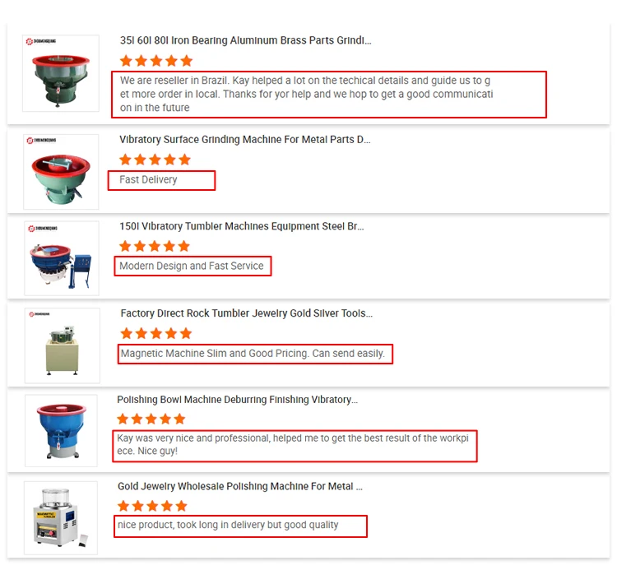
Task: Click the green vibratory grinder thumbnail
Action: pos(61,74)
